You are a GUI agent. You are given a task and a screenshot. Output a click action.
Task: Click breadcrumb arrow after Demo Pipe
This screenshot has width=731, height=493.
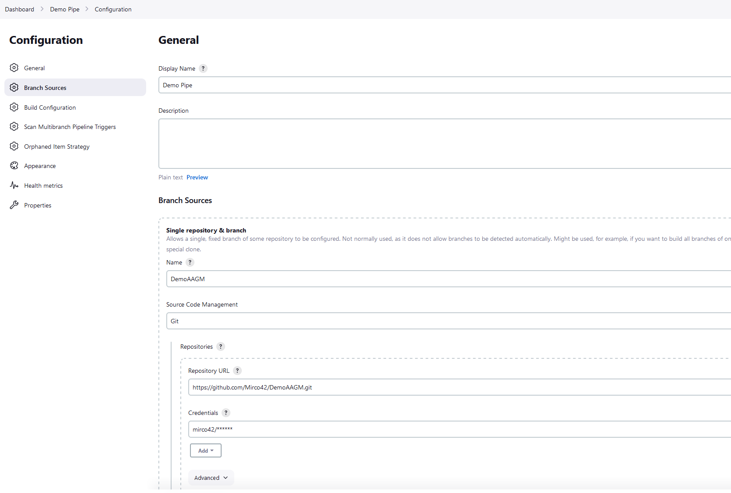(x=87, y=9)
